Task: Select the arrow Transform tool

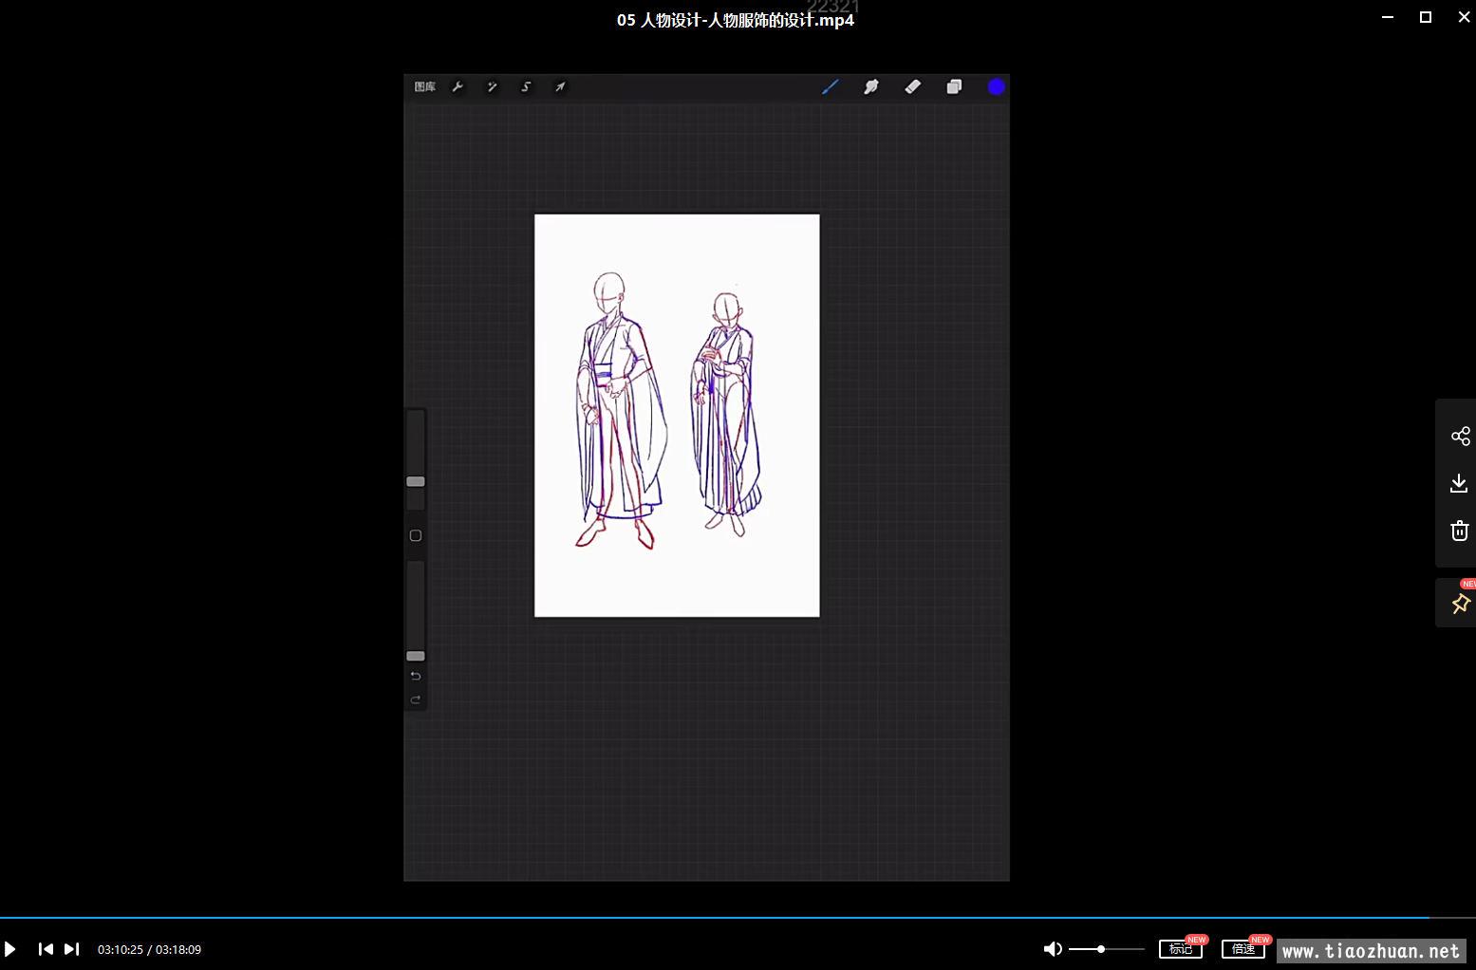Action: click(560, 87)
